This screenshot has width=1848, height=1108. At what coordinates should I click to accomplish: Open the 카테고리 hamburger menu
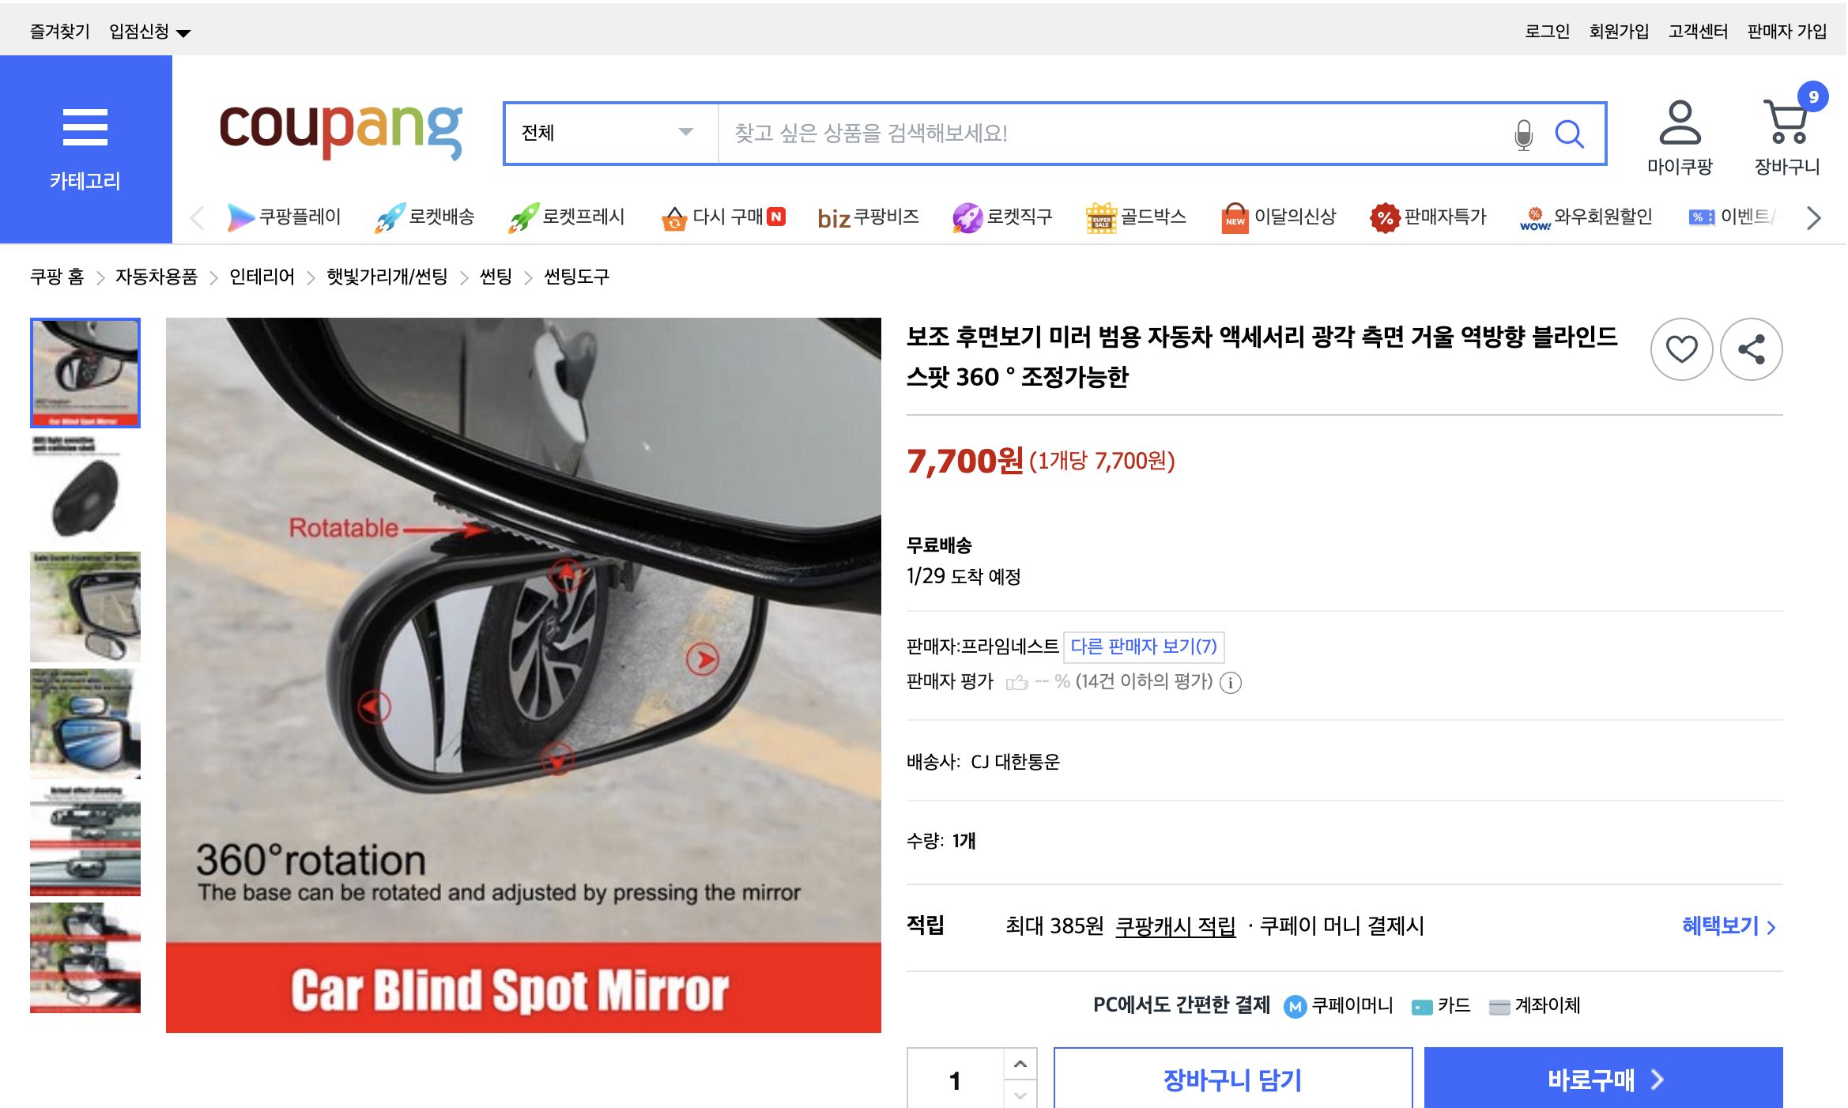point(85,134)
